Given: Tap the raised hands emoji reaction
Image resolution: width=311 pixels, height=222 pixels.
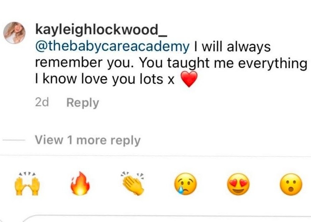Looking at the screenshot, I should coord(27,184).
